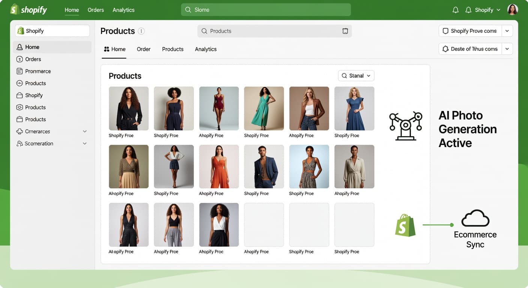Open the white top black skirt thumbnail
This screenshot has width=528, height=288.
point(219,225)
